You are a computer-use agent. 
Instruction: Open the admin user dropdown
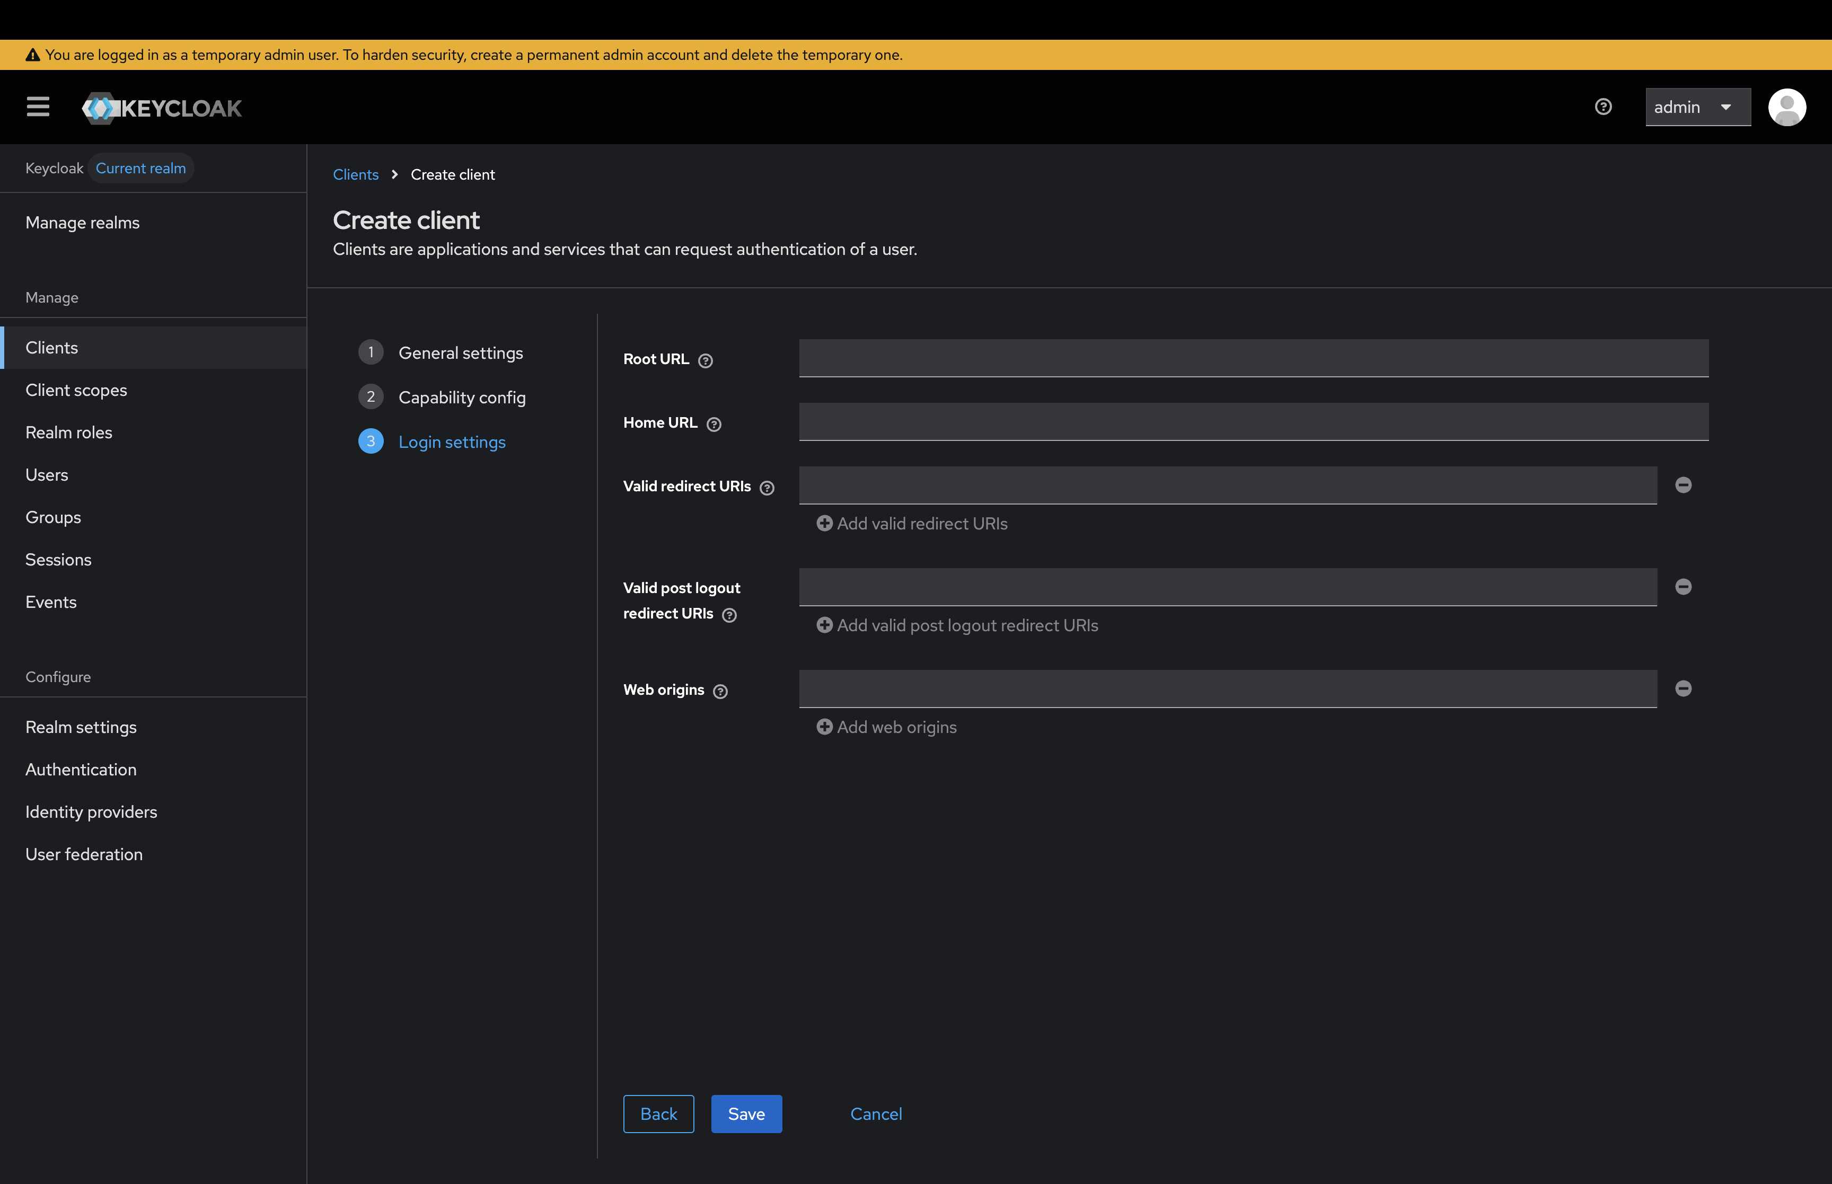1697,107
